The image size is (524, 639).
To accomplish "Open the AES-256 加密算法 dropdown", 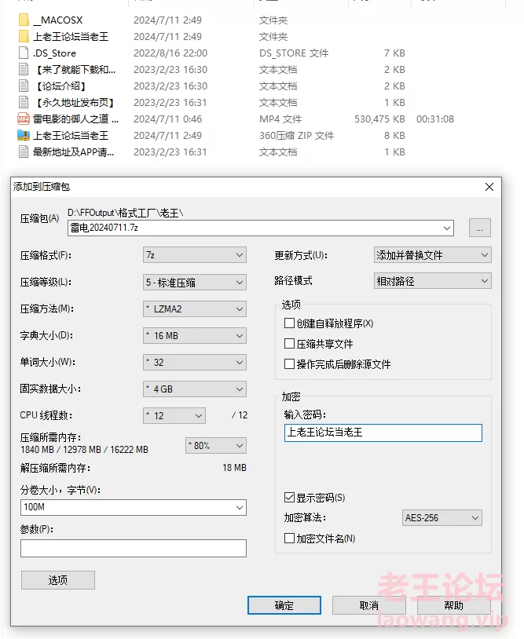I will [x=442, y=518].
